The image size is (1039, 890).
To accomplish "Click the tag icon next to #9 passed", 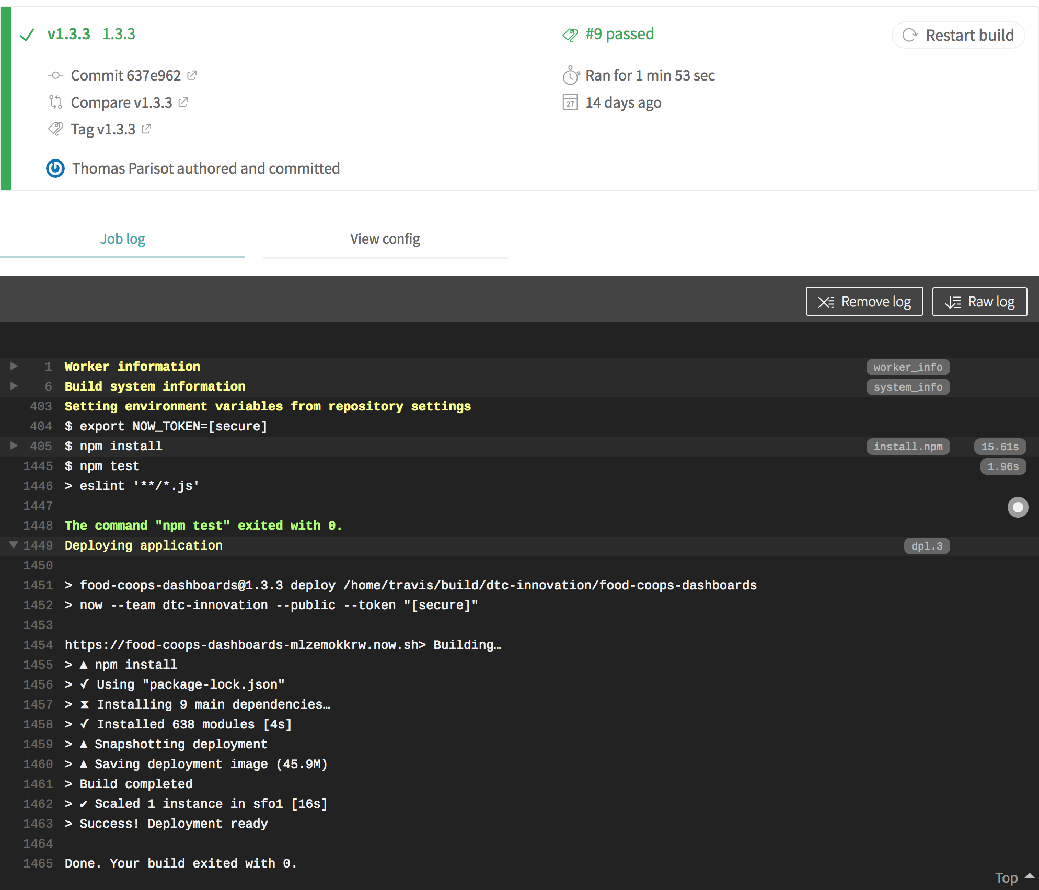I will [570, 33].
